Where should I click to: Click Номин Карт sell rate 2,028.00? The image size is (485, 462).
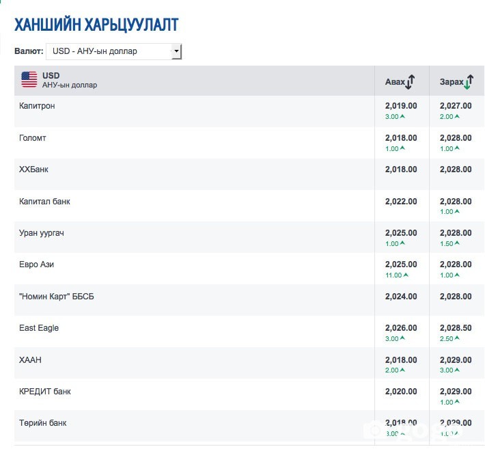pyautogui.click(x=456, y=297)
